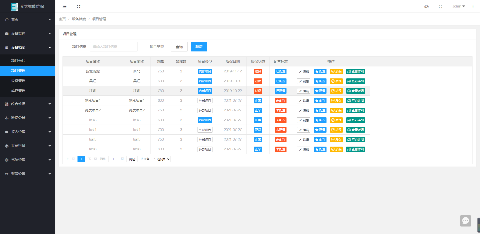
Task: Click the 确定 page jump button
Action: pyautogui.click(x=132, y=159)
